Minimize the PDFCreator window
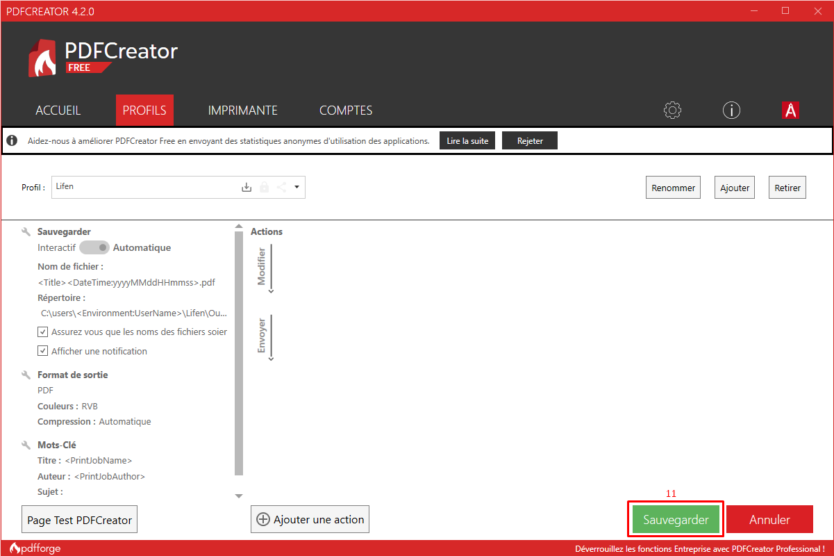This screenshot has height=556, width=834. click(x=755, y=10)
